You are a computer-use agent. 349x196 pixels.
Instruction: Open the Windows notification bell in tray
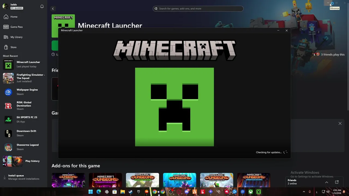[344, 192]
